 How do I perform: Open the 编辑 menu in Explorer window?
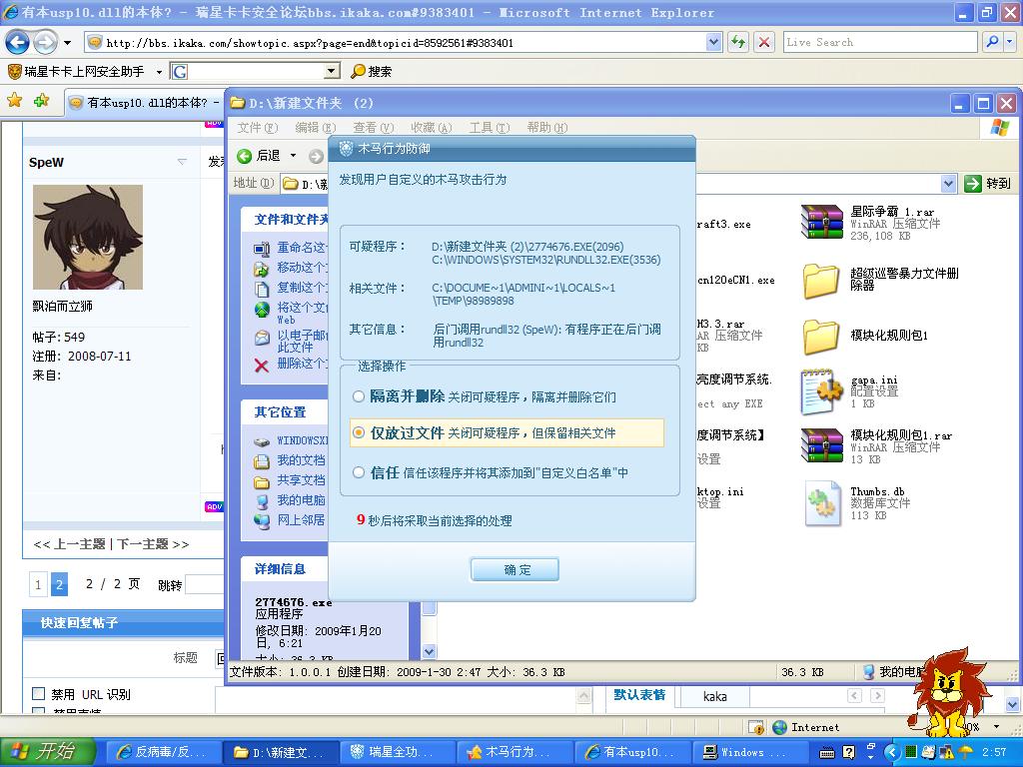(315, 127)
